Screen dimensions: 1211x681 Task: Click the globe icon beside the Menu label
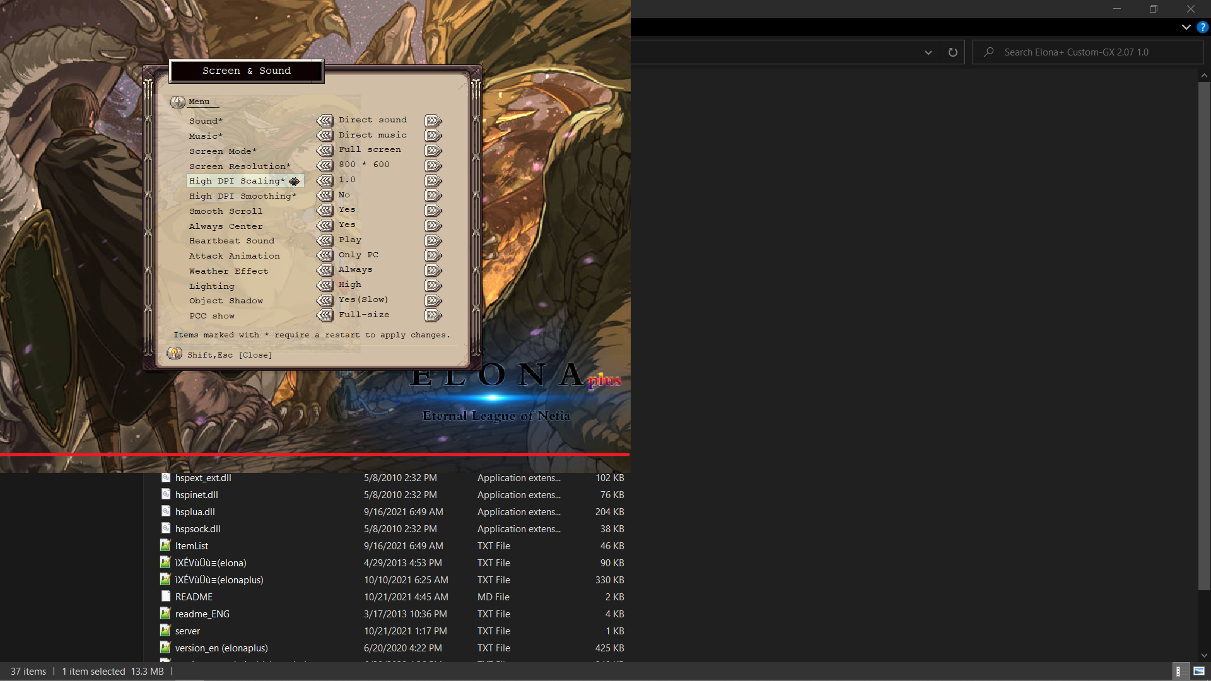point(177,102)
